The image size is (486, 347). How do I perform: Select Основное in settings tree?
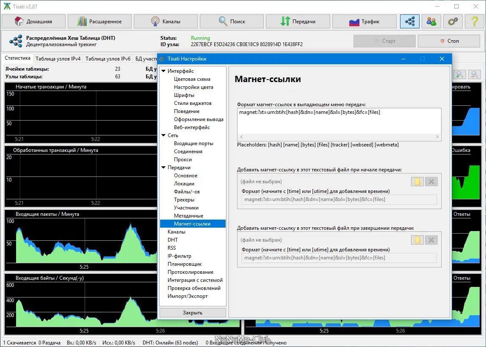185,176
